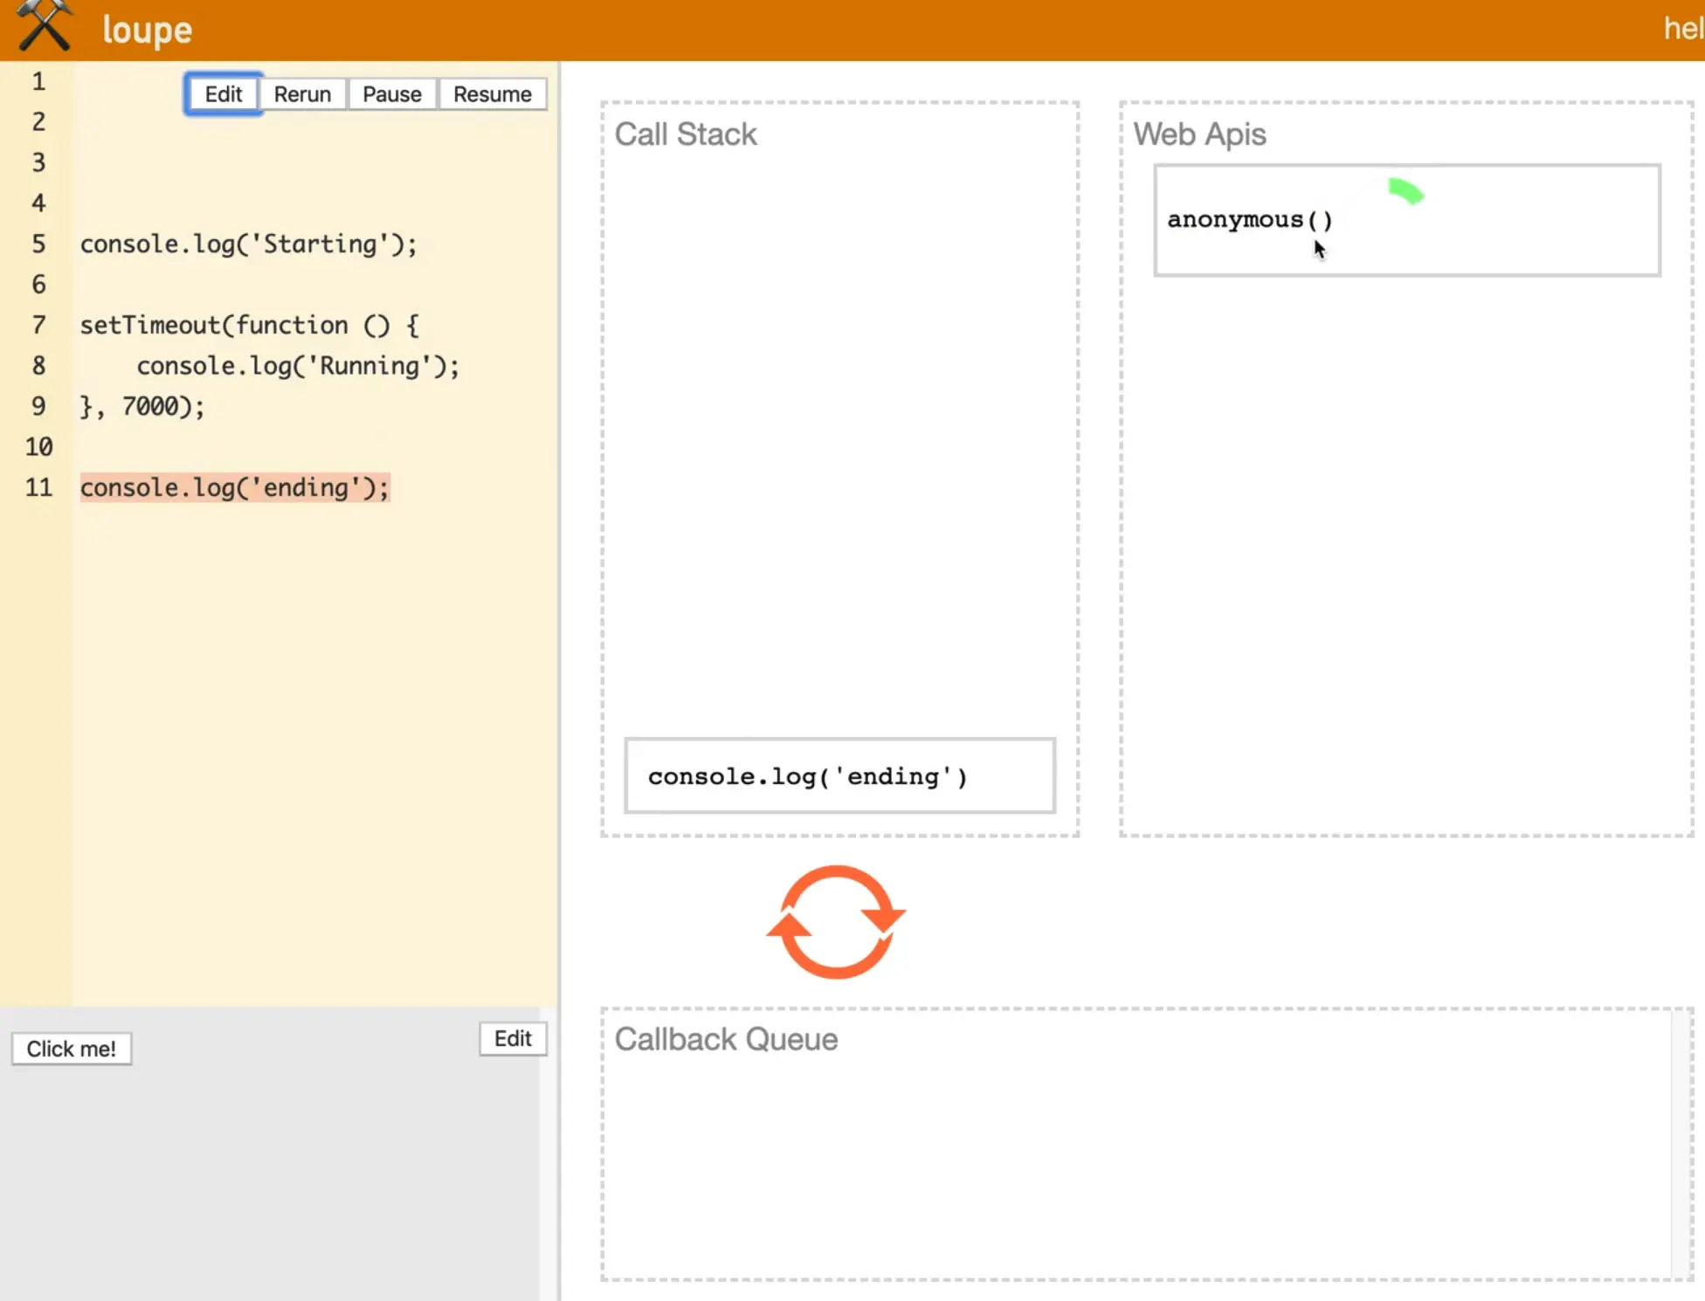
Task: Click line console.log('Starting') in editor
Action: [249, 244]
